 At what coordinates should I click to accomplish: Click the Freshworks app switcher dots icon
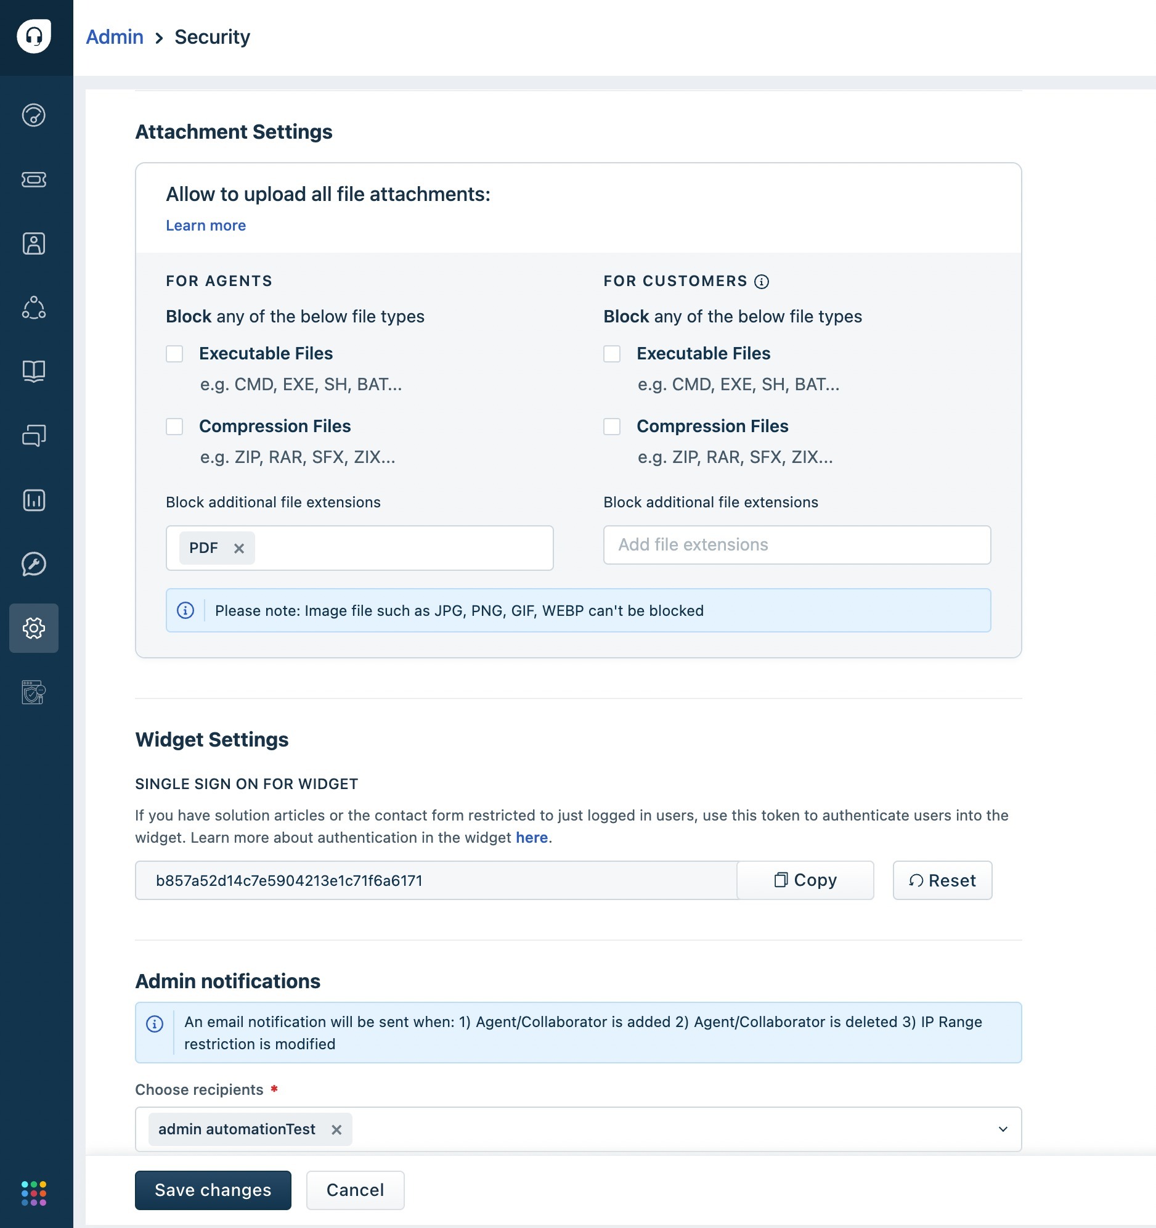[x=34, y=1193]
